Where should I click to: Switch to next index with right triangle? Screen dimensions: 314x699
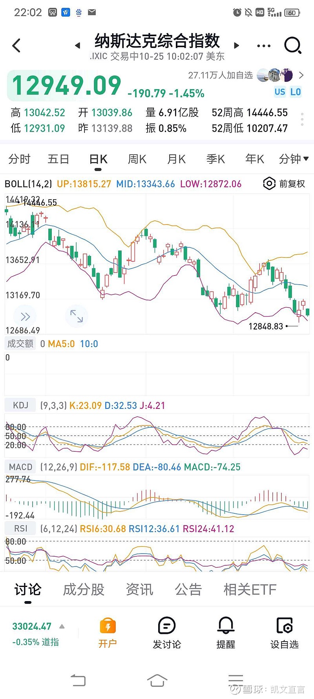(x=236, y=46)
